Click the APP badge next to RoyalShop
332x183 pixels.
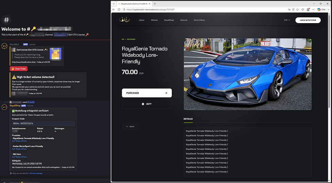(x=23, y=105)
